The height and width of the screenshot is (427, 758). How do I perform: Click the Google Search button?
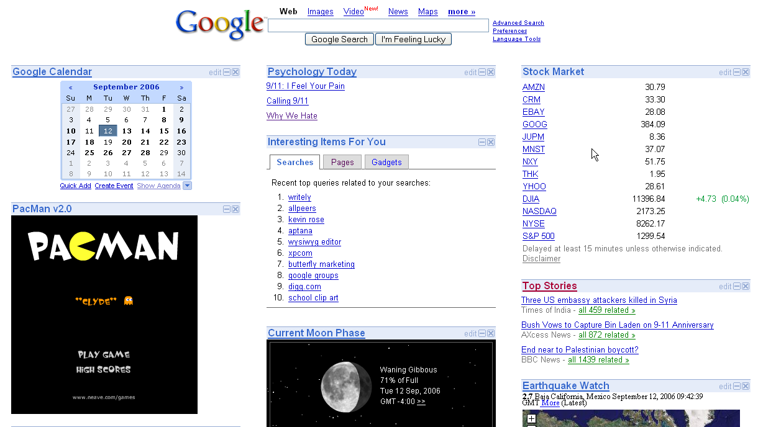coord(339,39)
